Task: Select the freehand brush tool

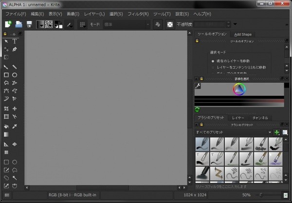Action: coord(6,67)
